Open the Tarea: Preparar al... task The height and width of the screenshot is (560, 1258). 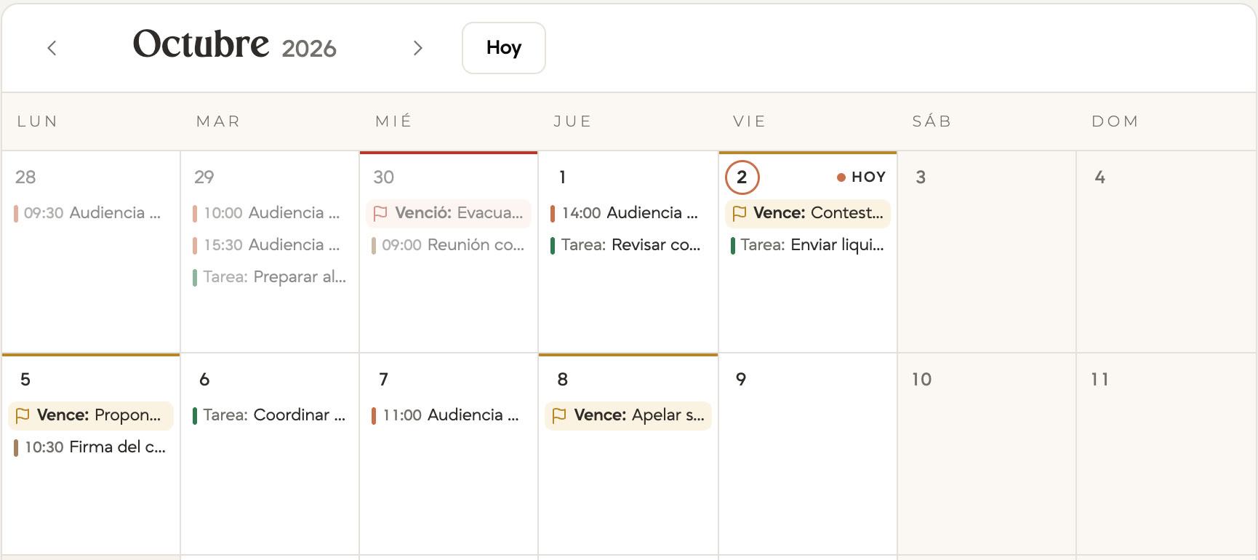tap(270, 277)
